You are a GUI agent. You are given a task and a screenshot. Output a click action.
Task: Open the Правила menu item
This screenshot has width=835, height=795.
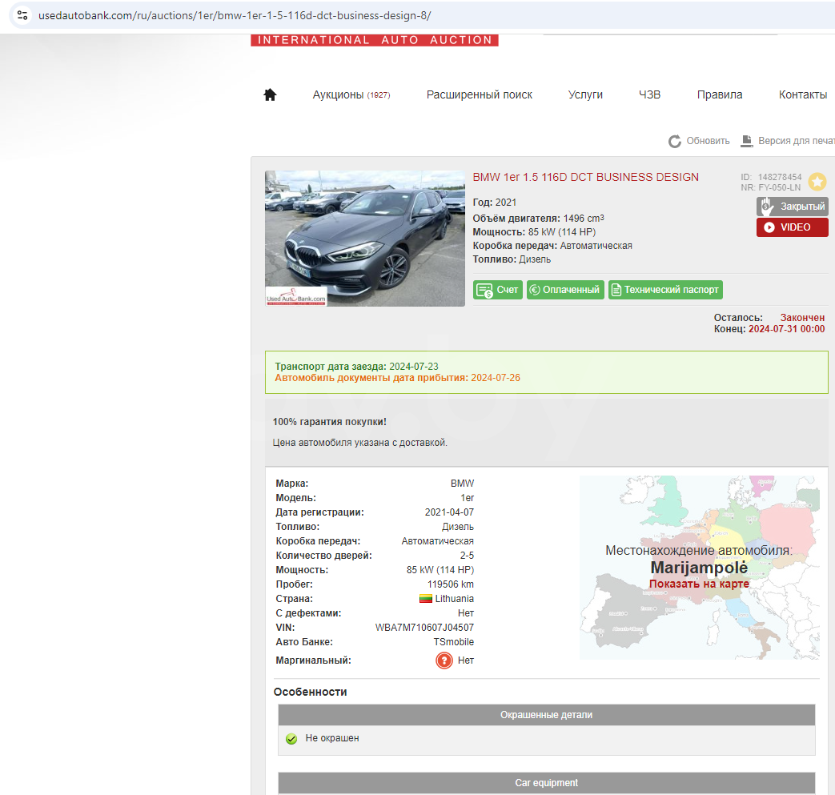click(x=720, y=94)
